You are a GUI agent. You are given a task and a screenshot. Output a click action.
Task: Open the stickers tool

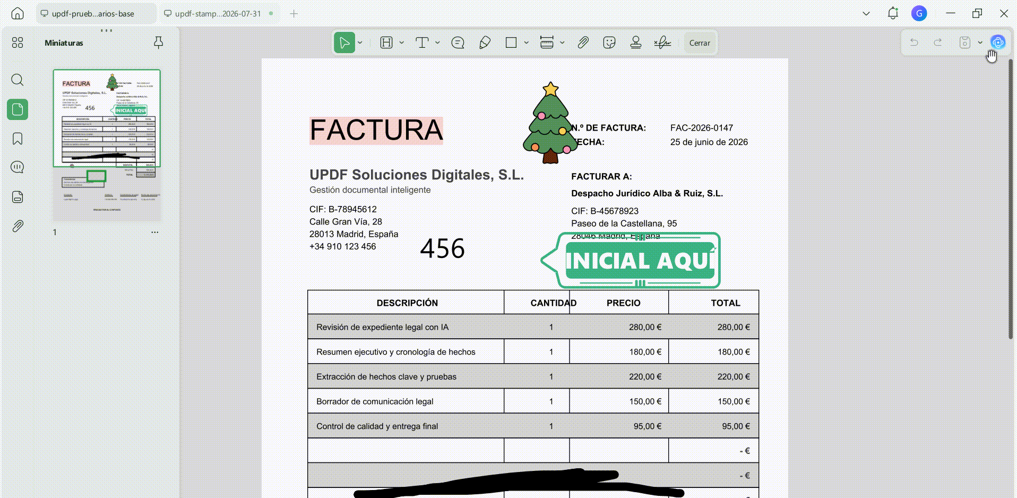coord(609,42)
